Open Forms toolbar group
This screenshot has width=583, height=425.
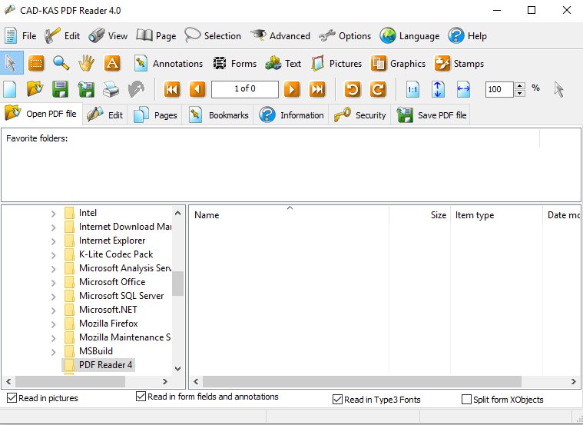234,64
